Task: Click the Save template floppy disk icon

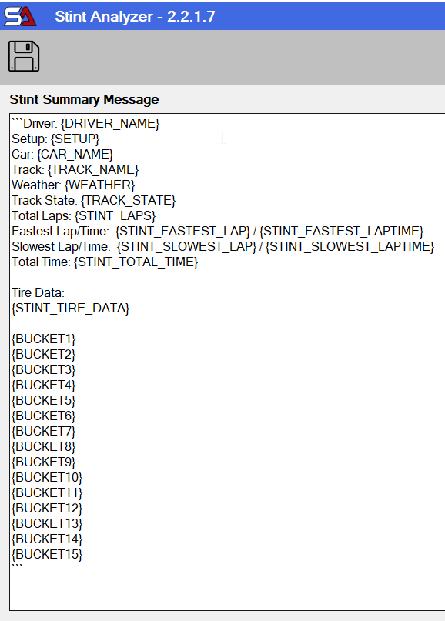Action: click(23, 55)
